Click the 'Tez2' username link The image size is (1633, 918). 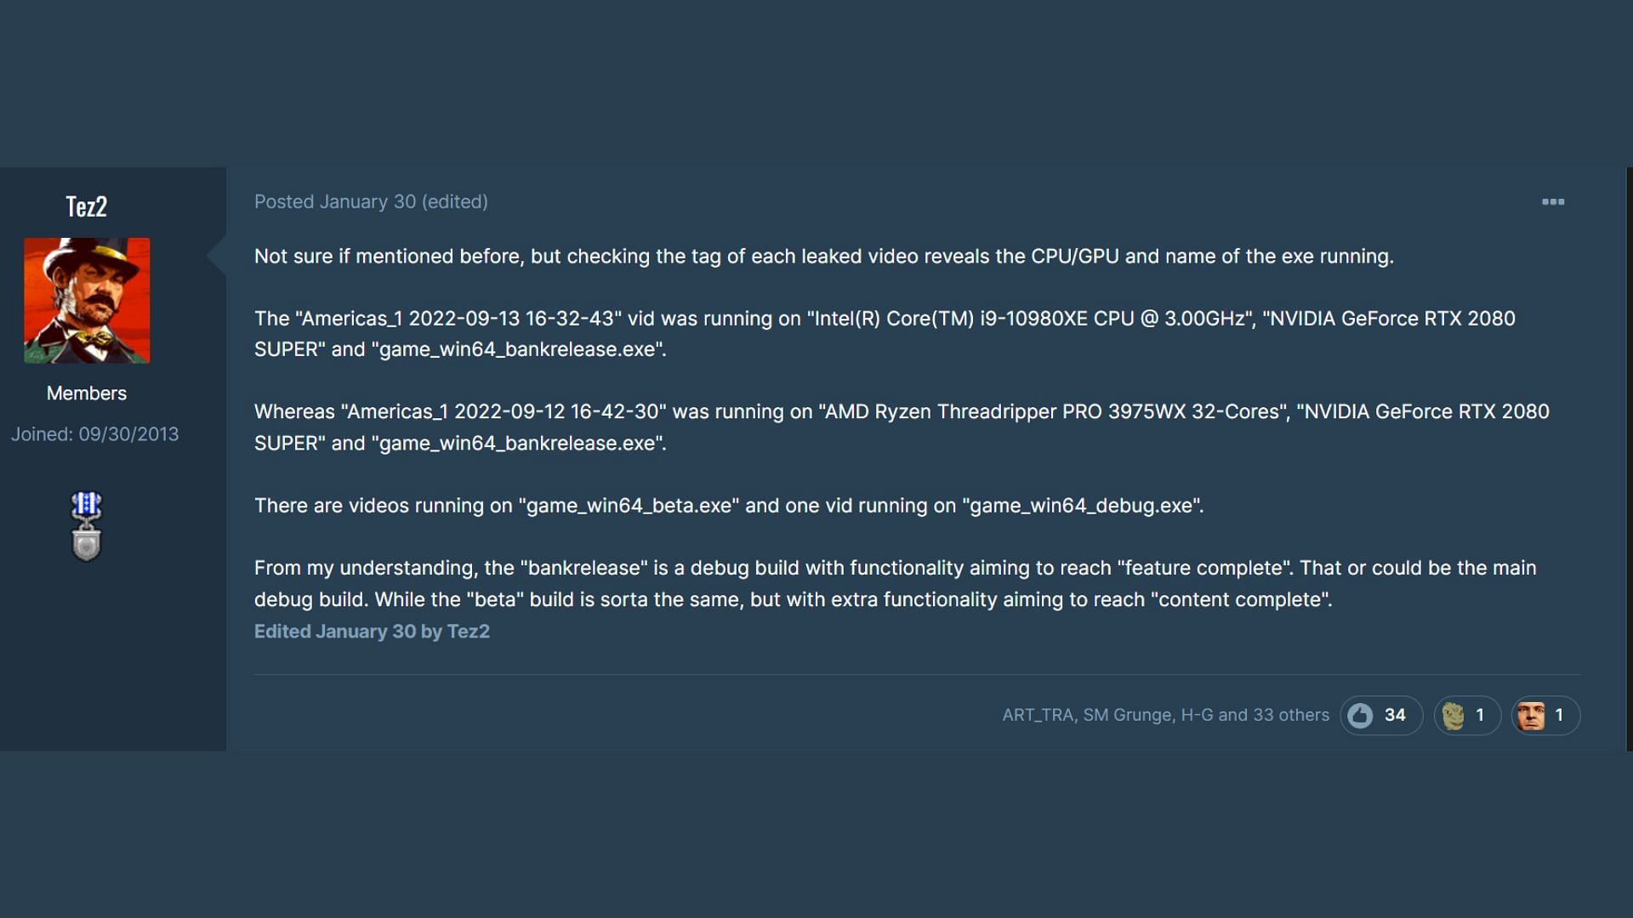(87, 205)
